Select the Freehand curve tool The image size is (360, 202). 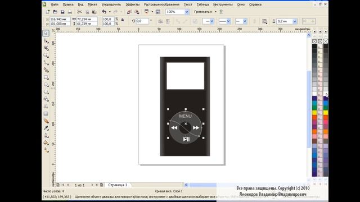[x=46, y=63]
